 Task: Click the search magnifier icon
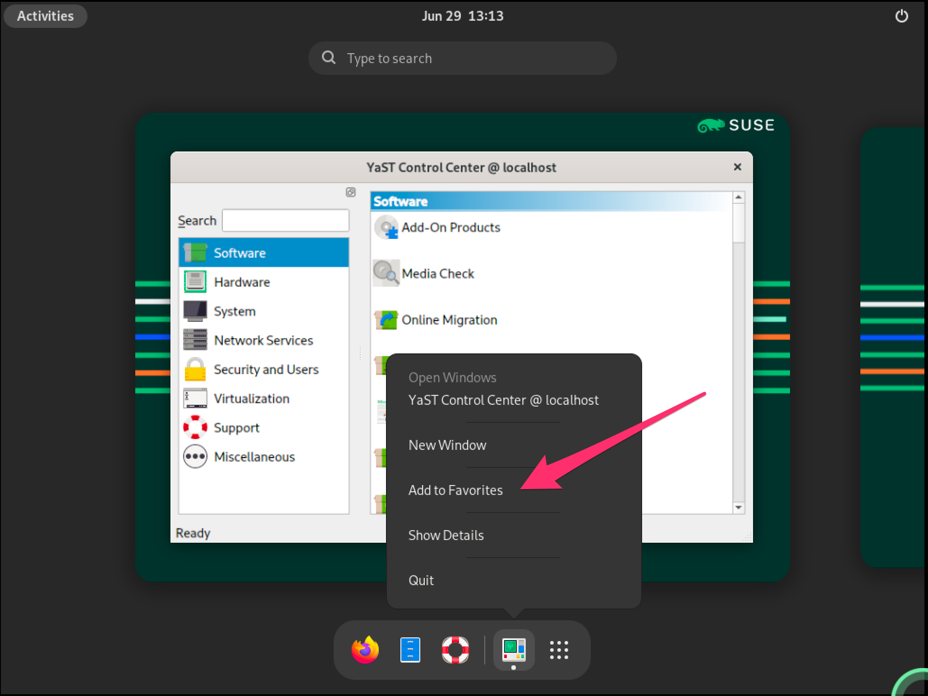(x=329, y=58)
